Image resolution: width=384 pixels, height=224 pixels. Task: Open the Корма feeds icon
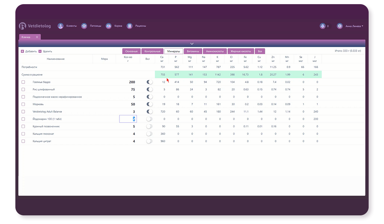[108, 26]
